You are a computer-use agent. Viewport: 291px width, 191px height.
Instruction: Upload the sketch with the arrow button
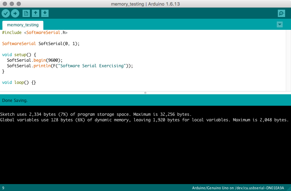pyautogui.click(x=15, y=13)
